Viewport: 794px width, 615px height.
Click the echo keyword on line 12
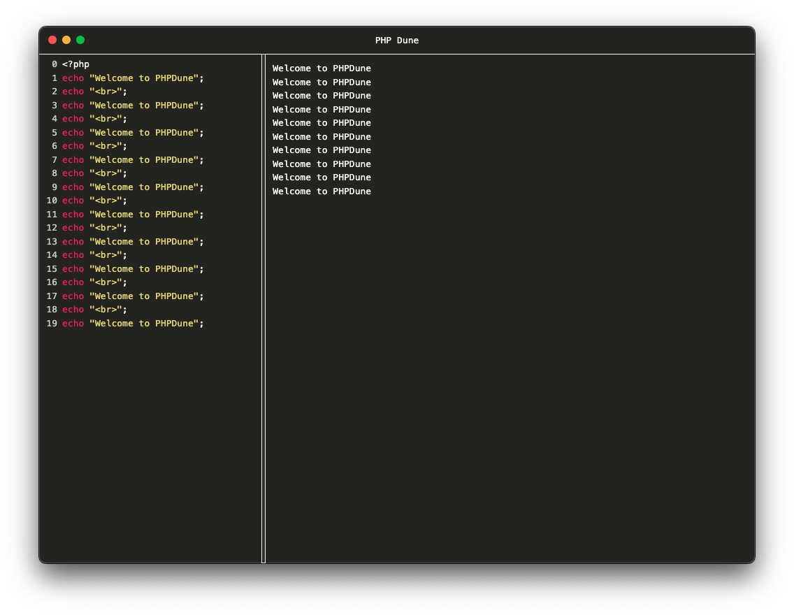(x=73, y=228)
